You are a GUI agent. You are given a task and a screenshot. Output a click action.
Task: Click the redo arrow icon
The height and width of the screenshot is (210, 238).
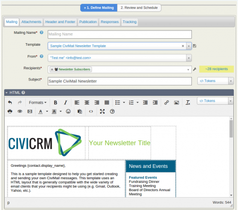pyautogui.click(x=20, y=102)
